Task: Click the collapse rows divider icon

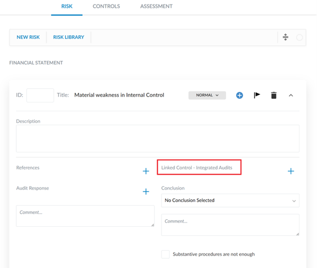Action: (285, 37)
